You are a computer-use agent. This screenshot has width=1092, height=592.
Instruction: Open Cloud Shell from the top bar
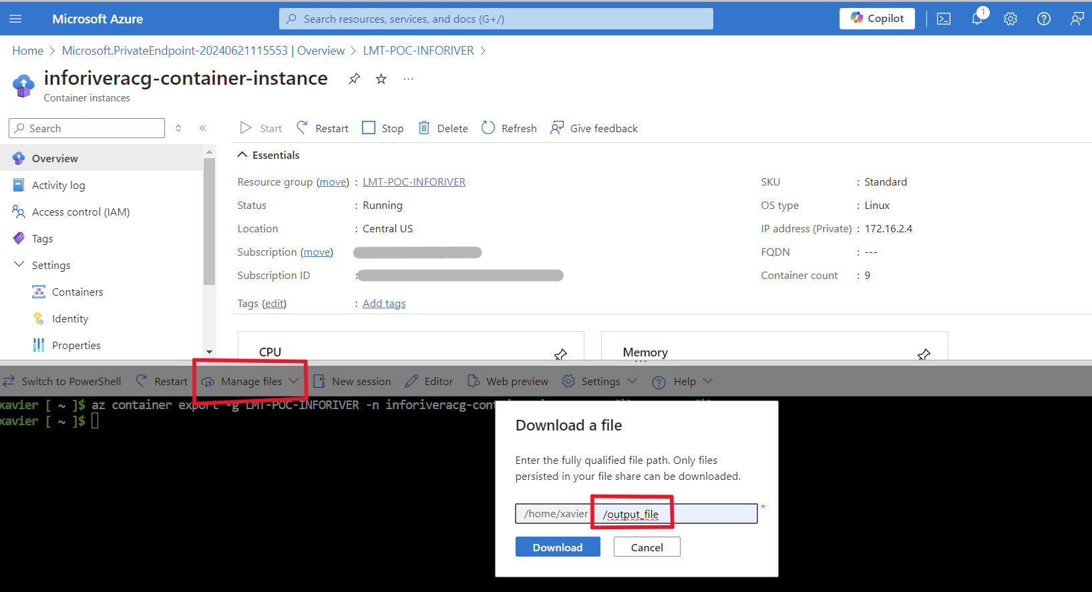point(943,19)
